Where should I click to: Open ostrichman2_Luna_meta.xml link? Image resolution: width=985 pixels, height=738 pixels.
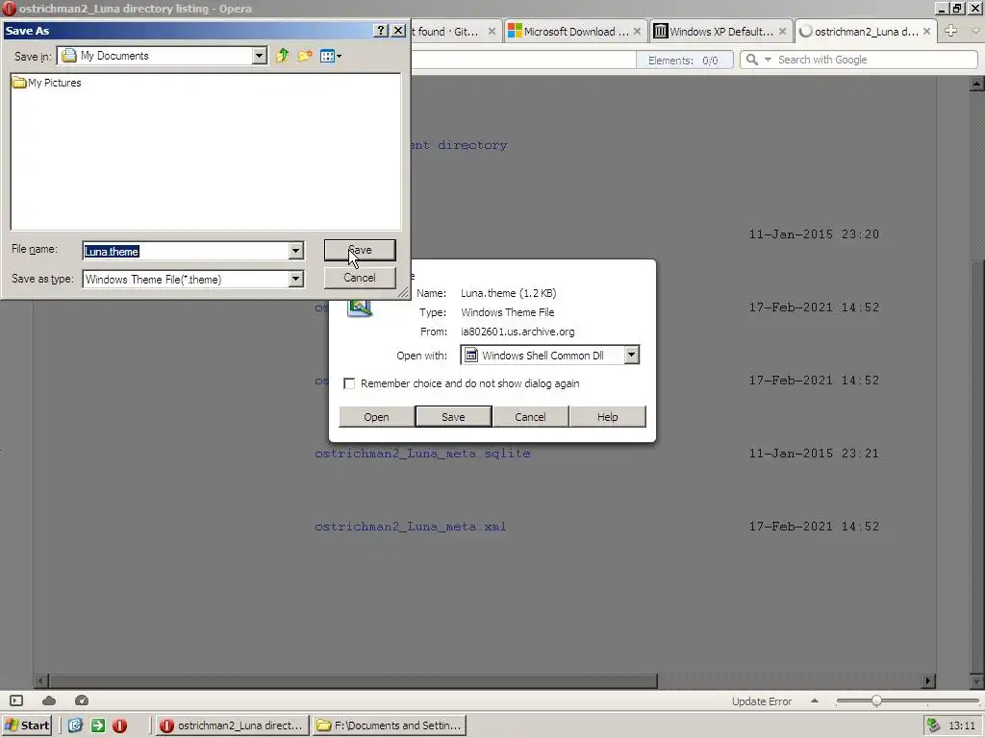click(x=410, y=527)
